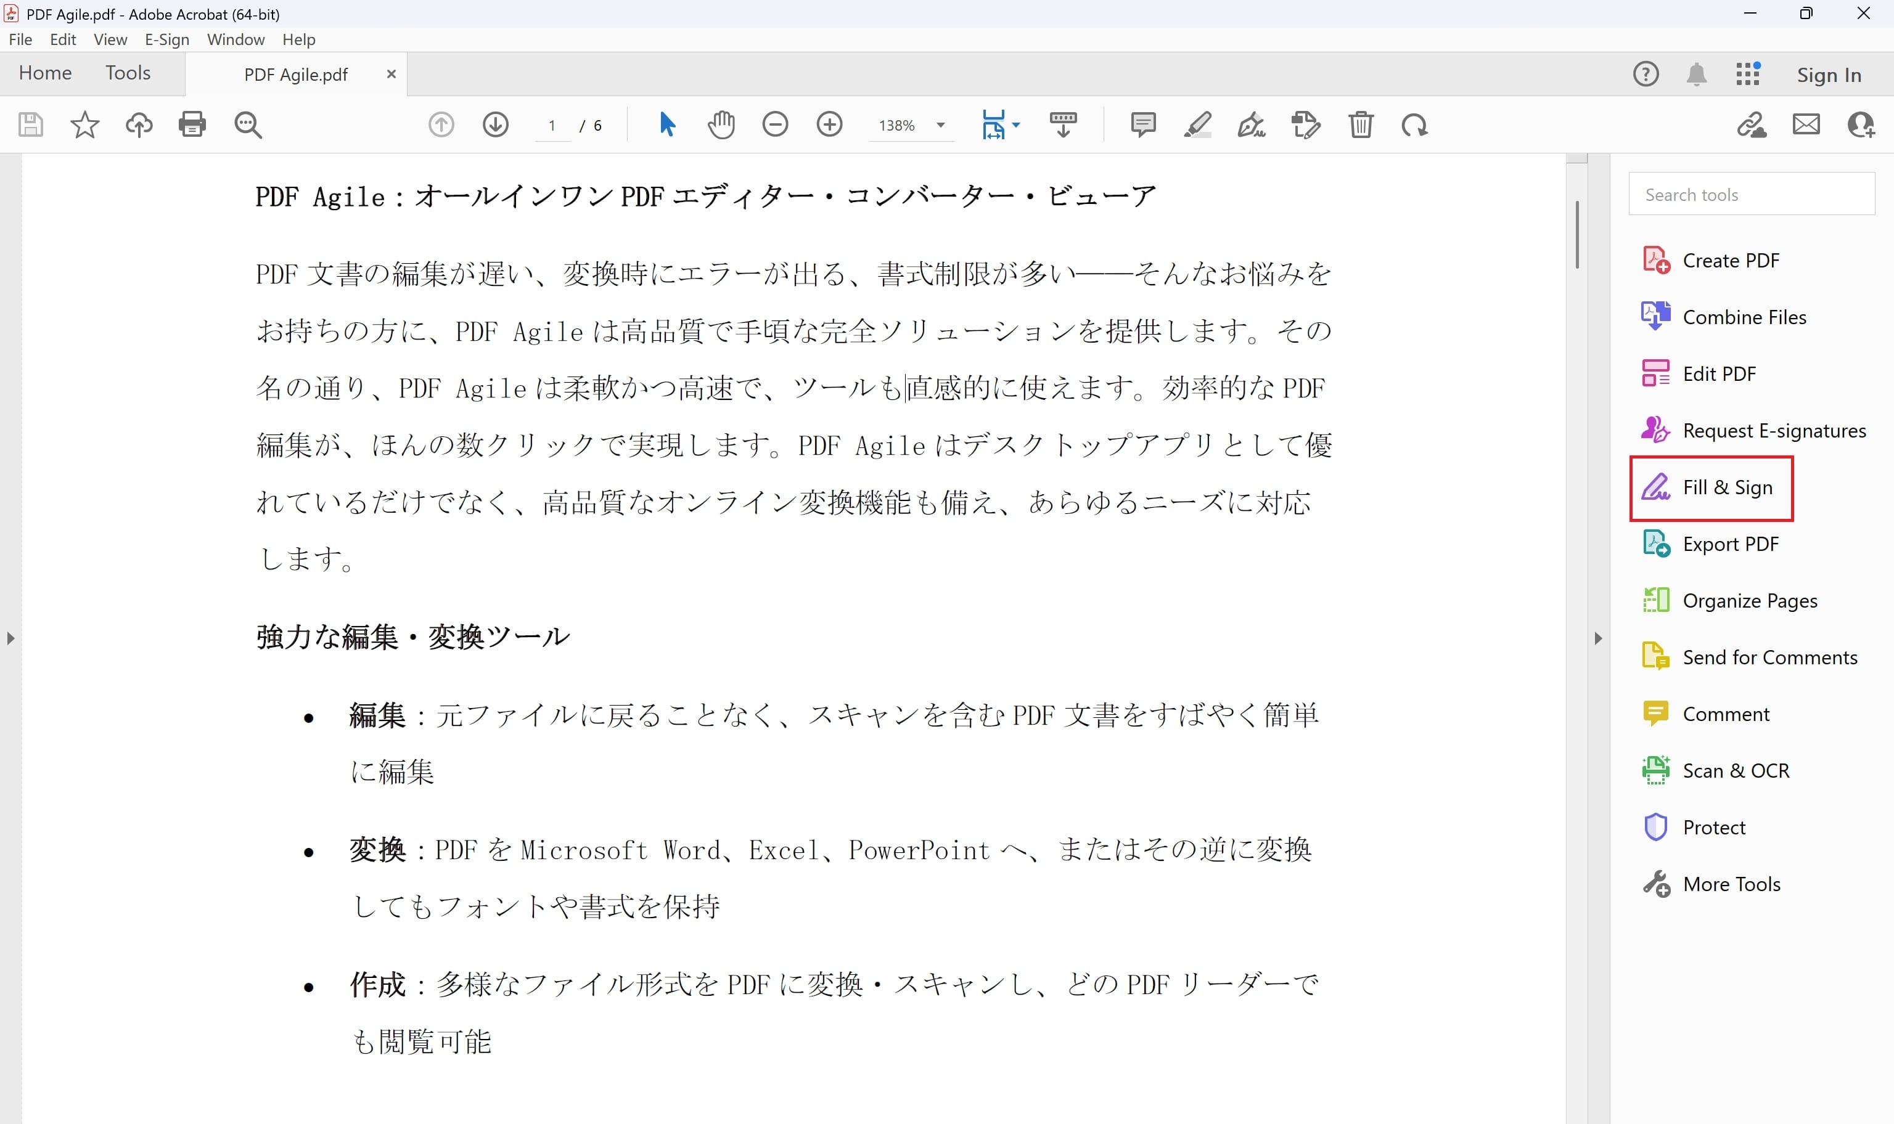Switch to the Home tab
Image resolution: width=1894 pixels, height=1124 pixels.
click(x=44, y=73)
